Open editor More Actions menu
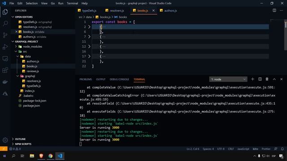287x161 pixels. coord(282,10)
